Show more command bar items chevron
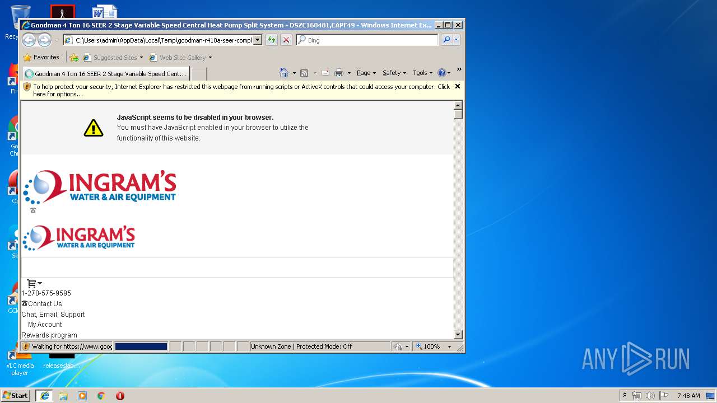This screenshot has width=717, height=403. tap(459, 69)
